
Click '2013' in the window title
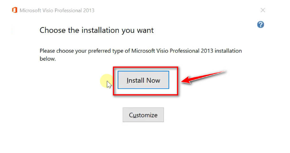click(x=89, y=10)
